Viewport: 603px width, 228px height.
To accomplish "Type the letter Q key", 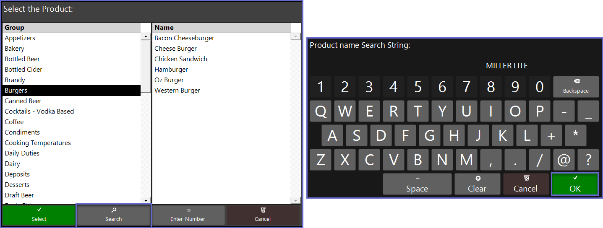I will click(x=321, y=111).
